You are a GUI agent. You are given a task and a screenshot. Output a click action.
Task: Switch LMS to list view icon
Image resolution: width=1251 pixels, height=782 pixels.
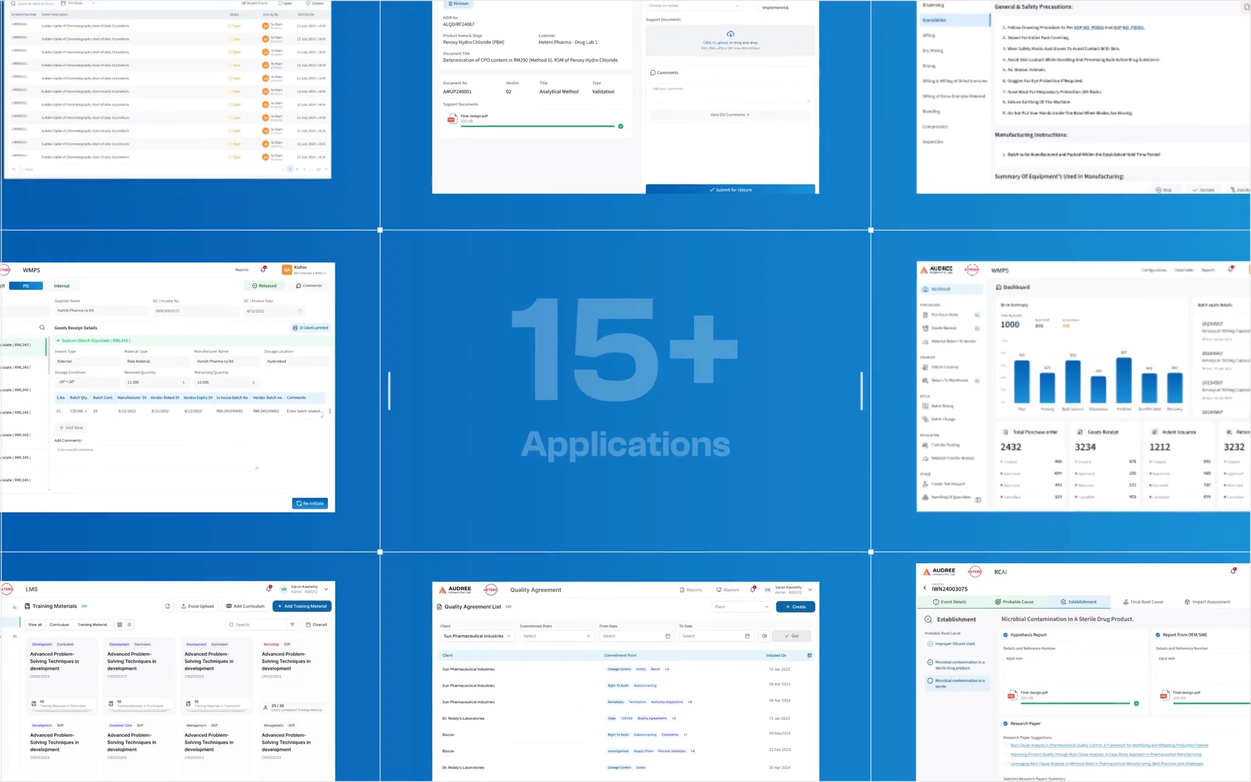pyautogui.click(x=129, y=624)
